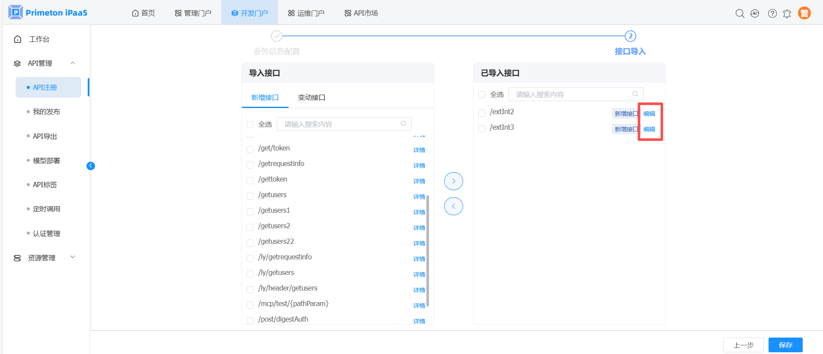The width and height of the screenshot is (823, 354).
Task: Click 编辑 link for /extInt3
Action: point(649,129)
